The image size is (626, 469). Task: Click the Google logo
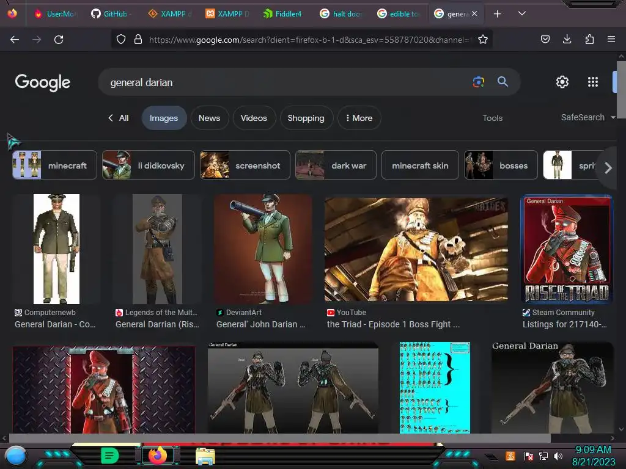(x=43, y=82)
